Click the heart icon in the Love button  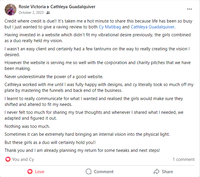[30, 171]
